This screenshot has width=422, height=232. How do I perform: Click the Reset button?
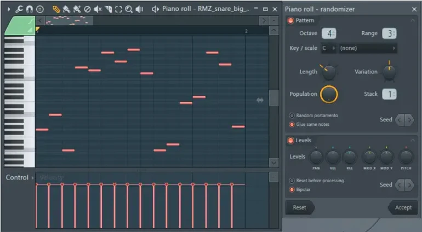point(300,208)
